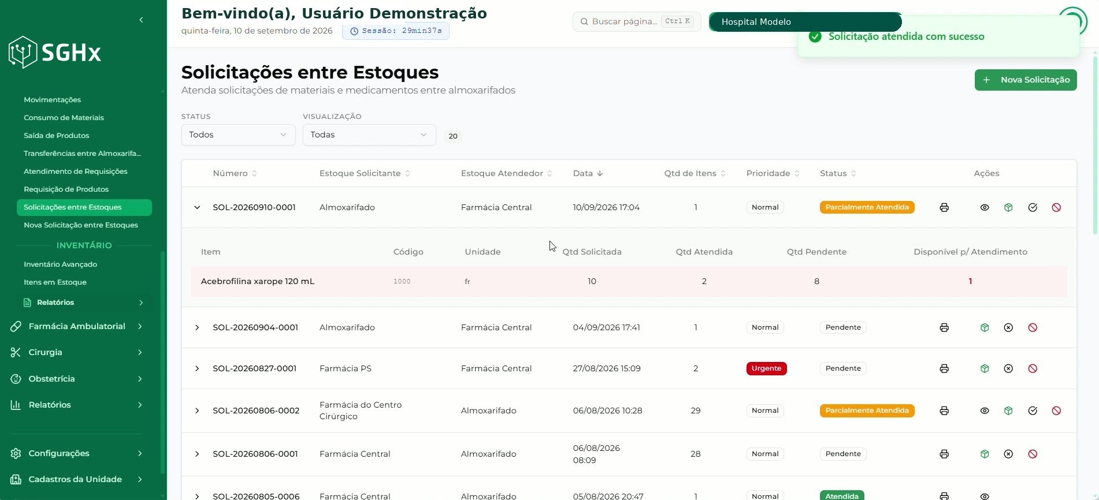Expand the SOL-20260806-0001 row

197,454
